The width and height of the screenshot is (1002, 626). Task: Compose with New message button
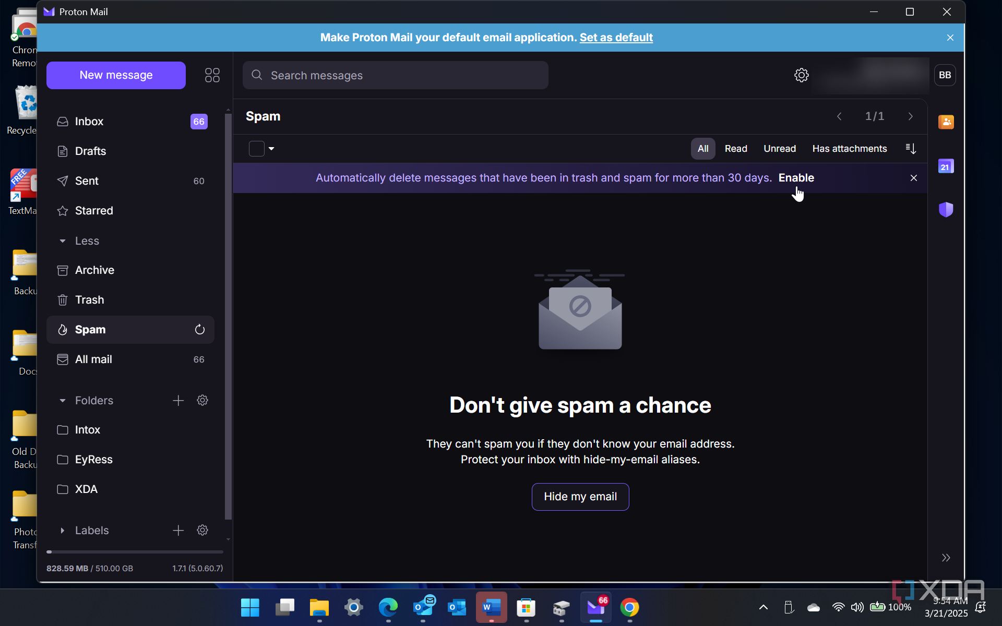click(x=116, y=75)
